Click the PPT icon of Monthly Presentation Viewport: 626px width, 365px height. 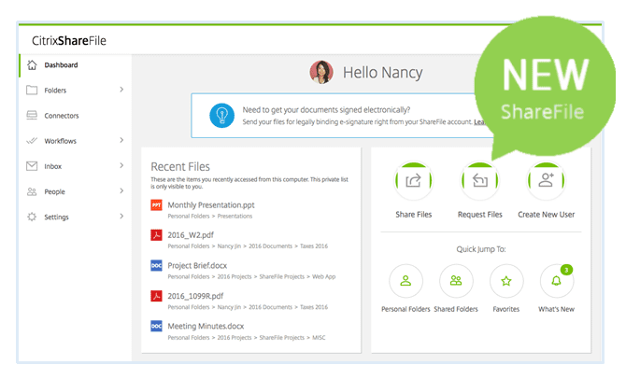pos(156,205)
